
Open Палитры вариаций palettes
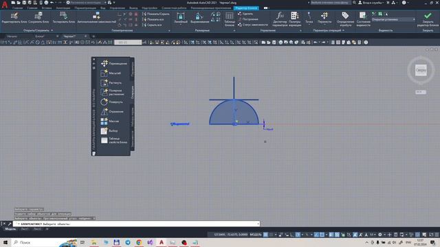(295, 19)
